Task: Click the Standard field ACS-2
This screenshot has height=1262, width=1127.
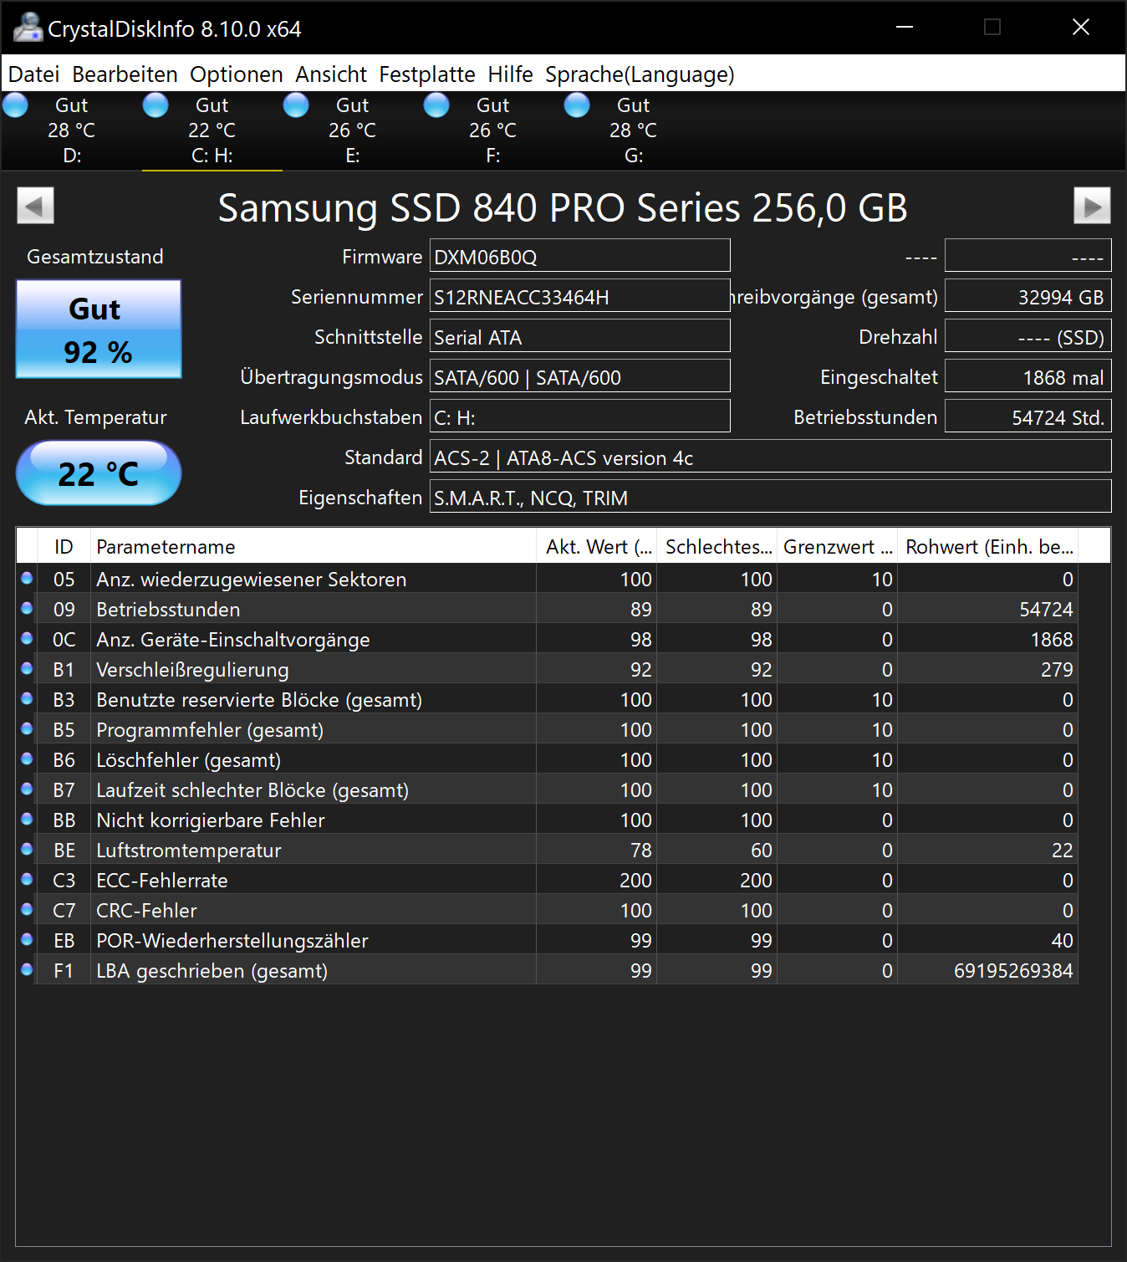Action: coord(771,457)
